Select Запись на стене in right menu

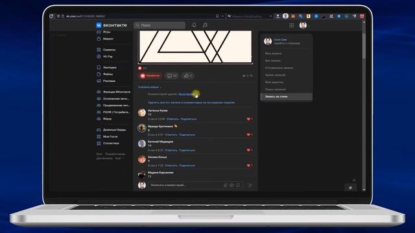coord(287,96)
